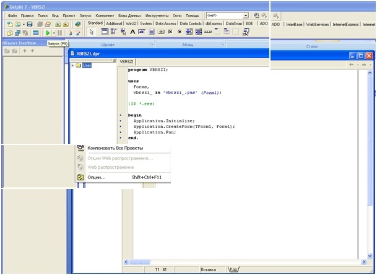Switch to the dbExpress palette tab
Image resolution: width=377 pixels, height=275 pixels.
click(x=214, y=23)
